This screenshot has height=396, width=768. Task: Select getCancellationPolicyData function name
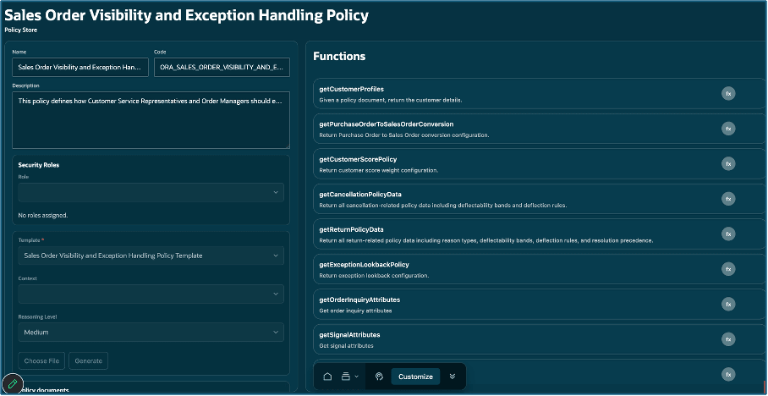[360, 195]
